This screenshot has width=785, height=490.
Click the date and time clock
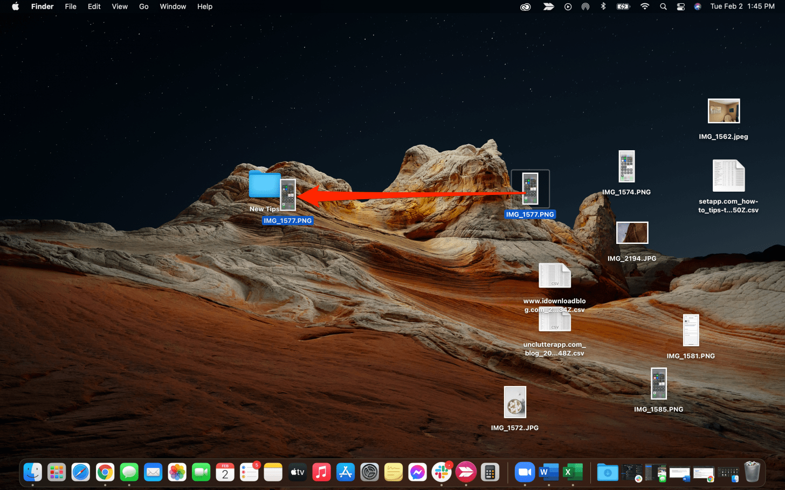click(742, 6)
